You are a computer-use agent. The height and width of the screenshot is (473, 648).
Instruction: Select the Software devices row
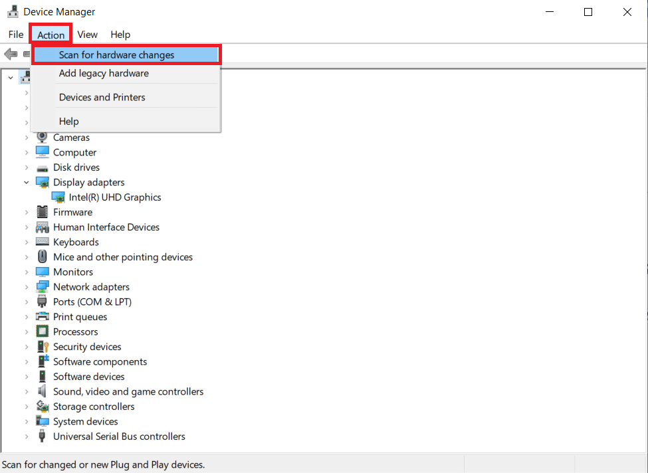(89, 377)
